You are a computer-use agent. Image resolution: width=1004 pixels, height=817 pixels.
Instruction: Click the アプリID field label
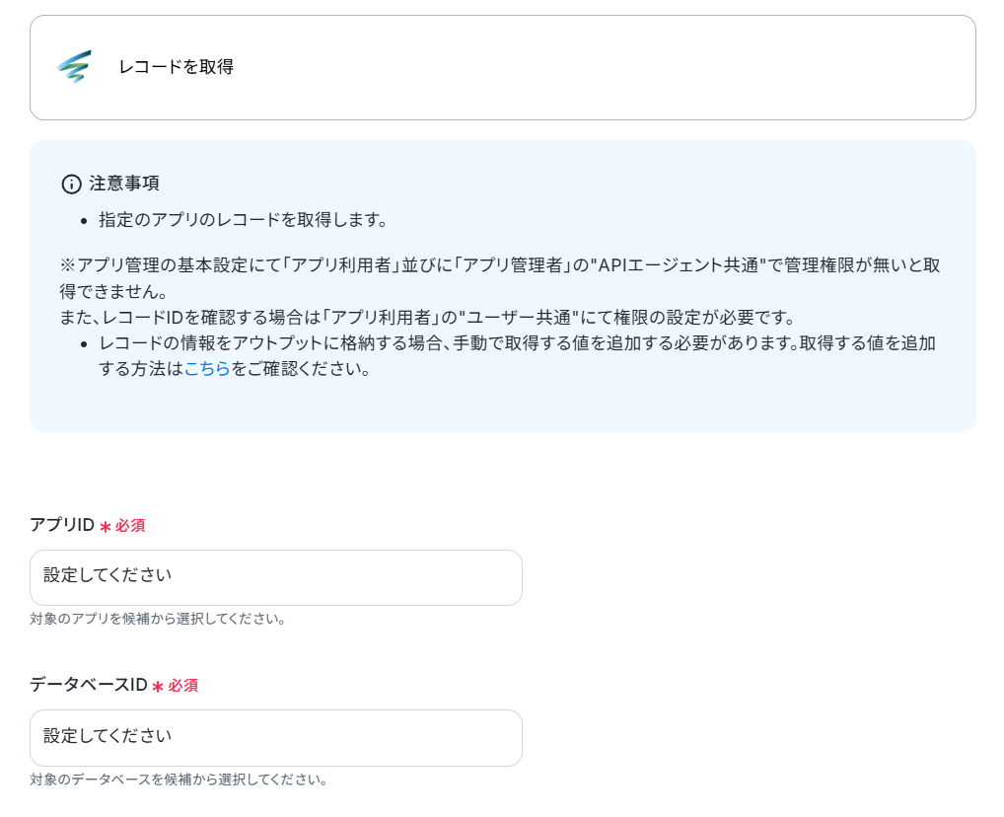coord(62,525)
